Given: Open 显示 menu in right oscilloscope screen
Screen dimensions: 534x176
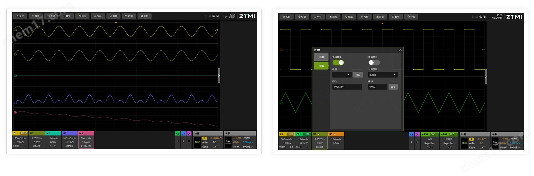Looking at the screenshot, I should click(x=349, y=17).
